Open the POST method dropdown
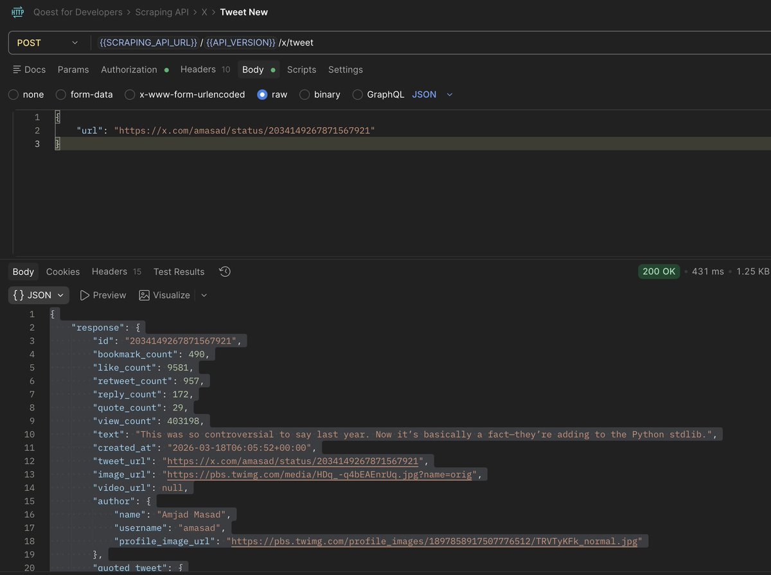The height and width of the screenshot is (575, 771). 46,43
